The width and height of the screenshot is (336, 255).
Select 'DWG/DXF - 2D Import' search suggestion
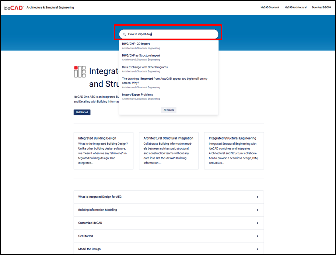point(136,44)
